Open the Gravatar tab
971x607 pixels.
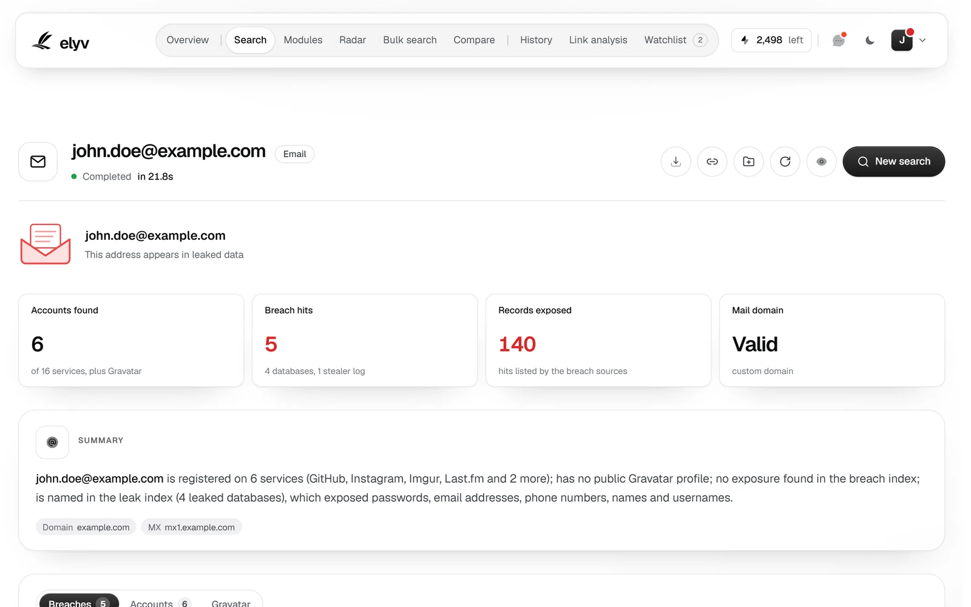(231, 603)
